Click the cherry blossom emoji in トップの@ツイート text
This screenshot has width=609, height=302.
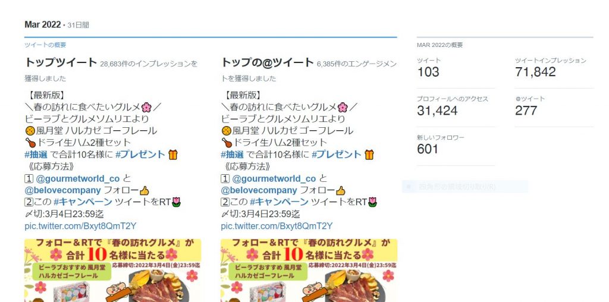point(343,107)
